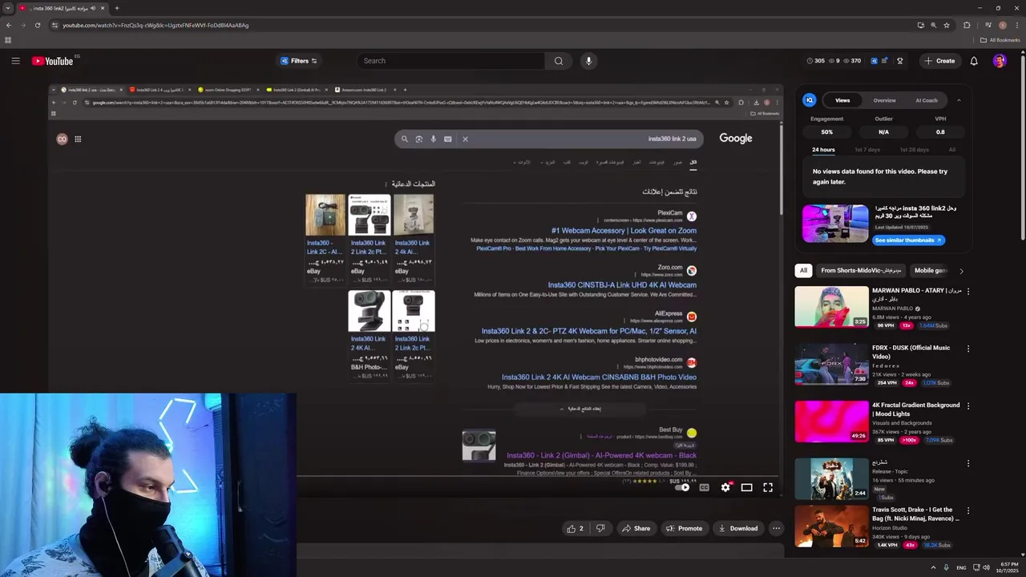Viewport: 1026px width, 577px height.
Task: Open the YouTube account avatar menu
Action: (x=1000, y=61)
